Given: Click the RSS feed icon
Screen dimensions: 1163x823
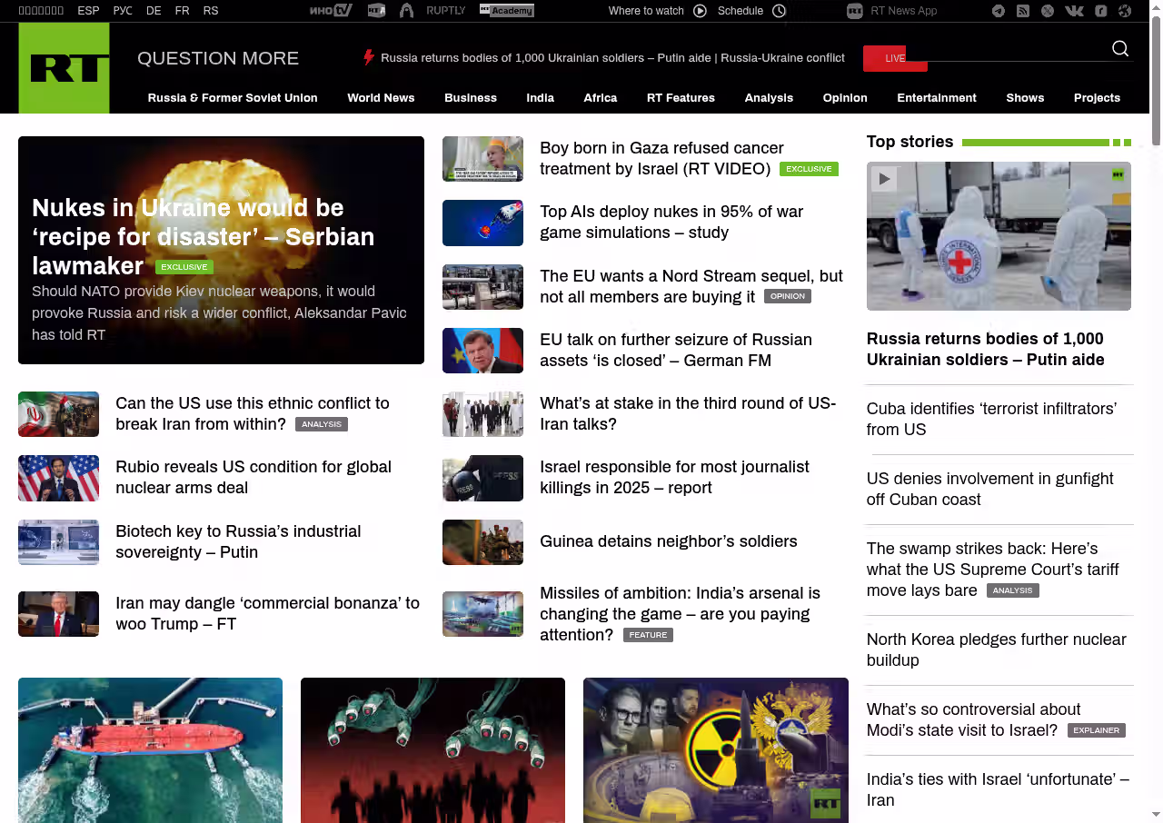Looking at the screenshot, I should tap(1023, 11).
